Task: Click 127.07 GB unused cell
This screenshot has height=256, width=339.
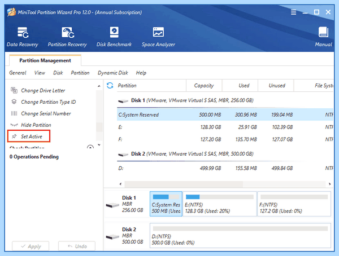Action: coord(282,139)
